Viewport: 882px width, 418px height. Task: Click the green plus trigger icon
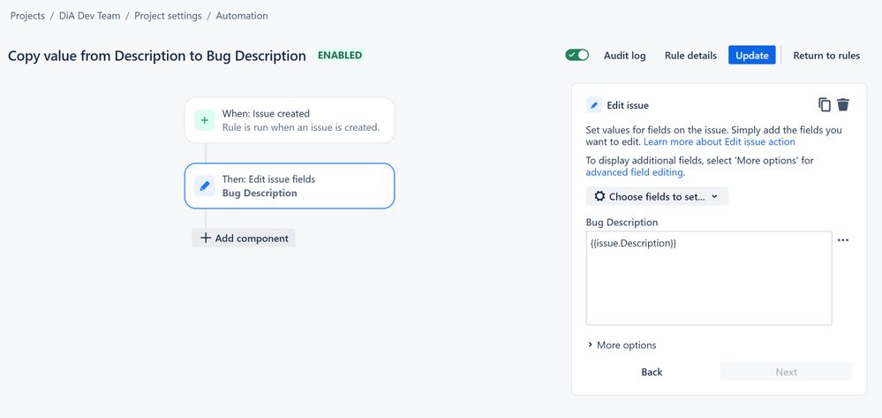(205, 120)
